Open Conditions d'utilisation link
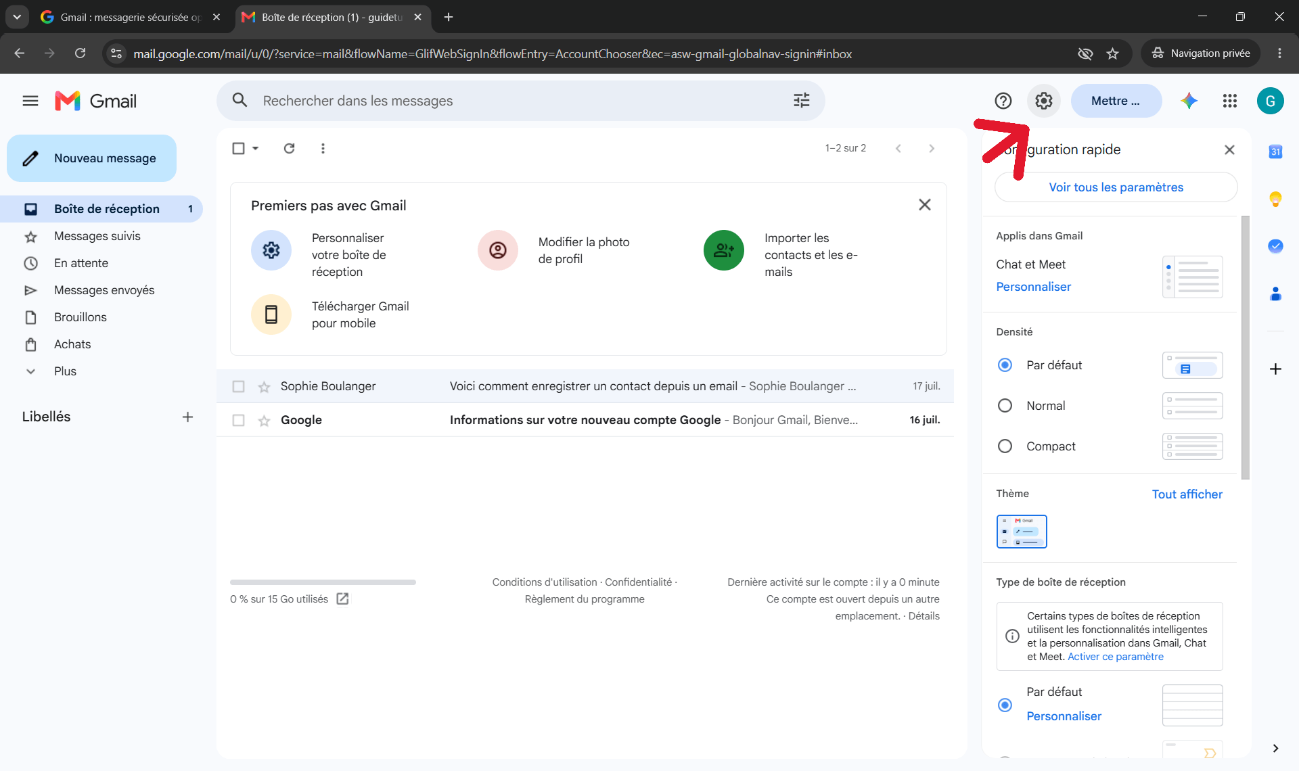The height and width of the screenshot is (771, 1299). (545, 582)
